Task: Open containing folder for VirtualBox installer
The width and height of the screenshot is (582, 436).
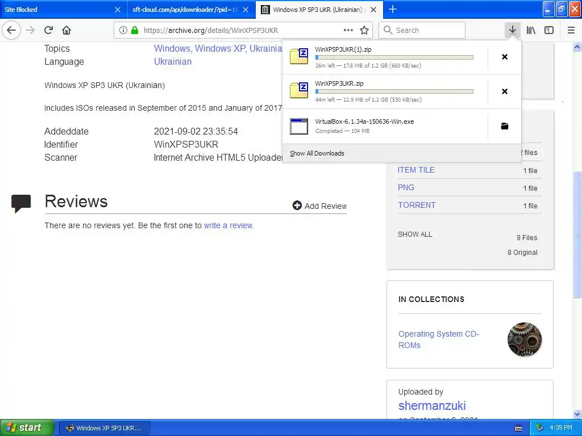Action: pos(505,126)
